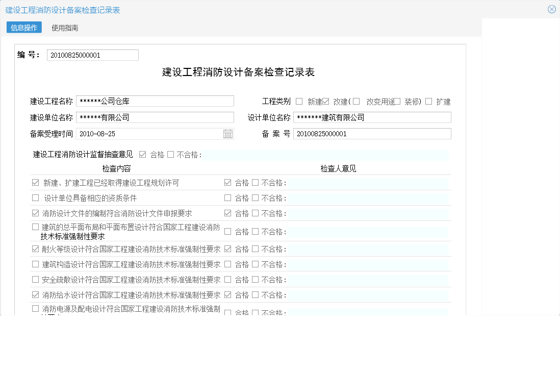The height and width of the screenshot is (372, 560).
Task: Check the 装修 project type checkbox
Action: [x=396, y=101]
